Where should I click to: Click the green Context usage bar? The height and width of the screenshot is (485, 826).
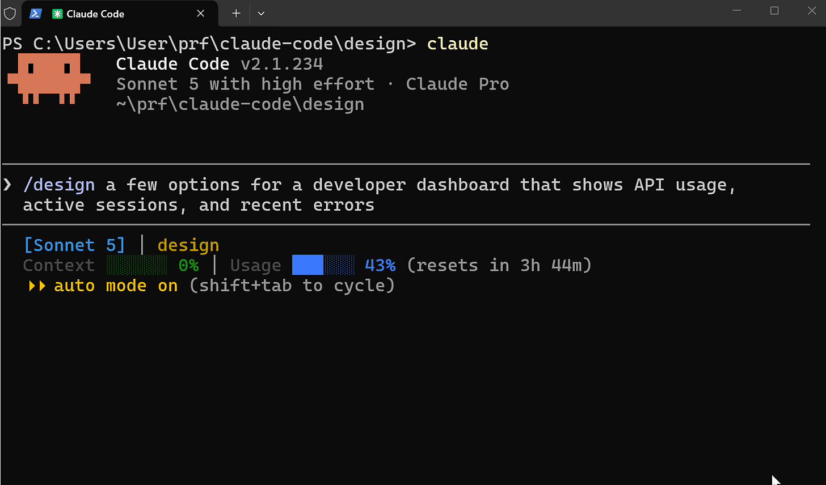pos(137,265)
